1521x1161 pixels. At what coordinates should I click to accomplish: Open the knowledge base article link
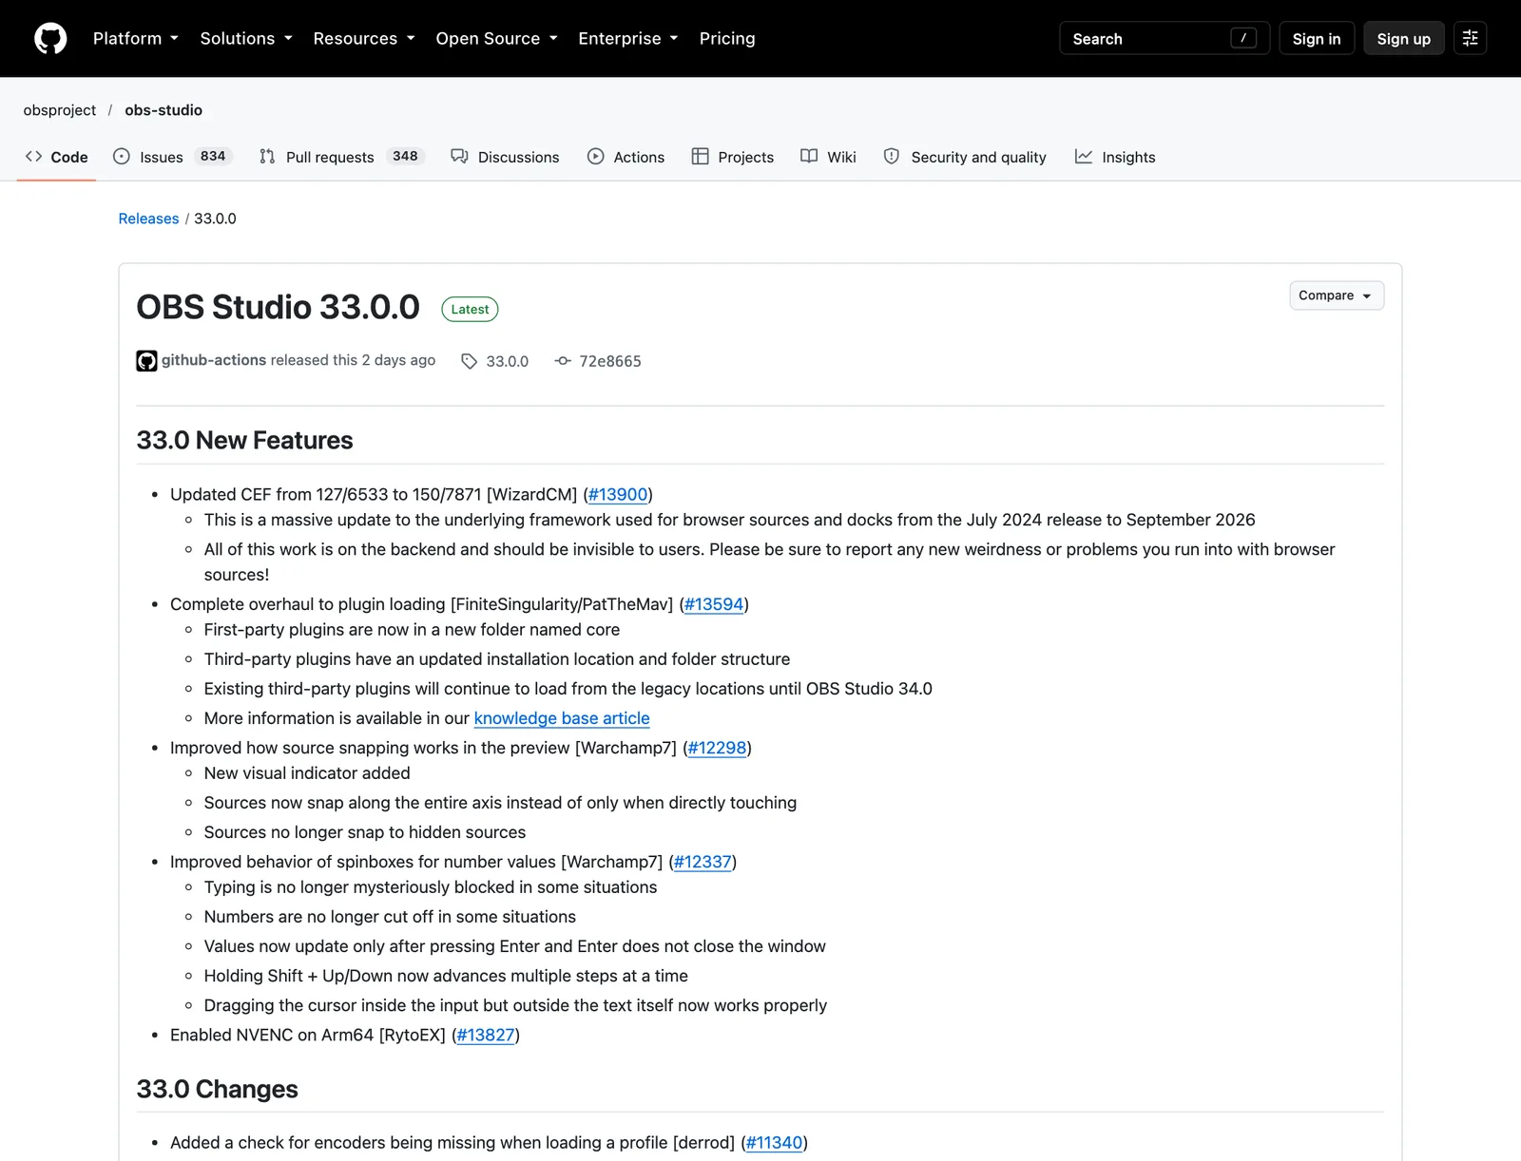pyautogui.click(x=562, y=718)
